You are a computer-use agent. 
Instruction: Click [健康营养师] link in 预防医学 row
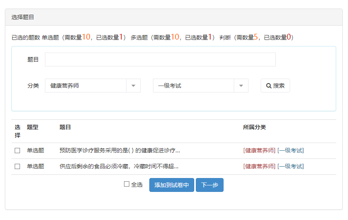259,151
